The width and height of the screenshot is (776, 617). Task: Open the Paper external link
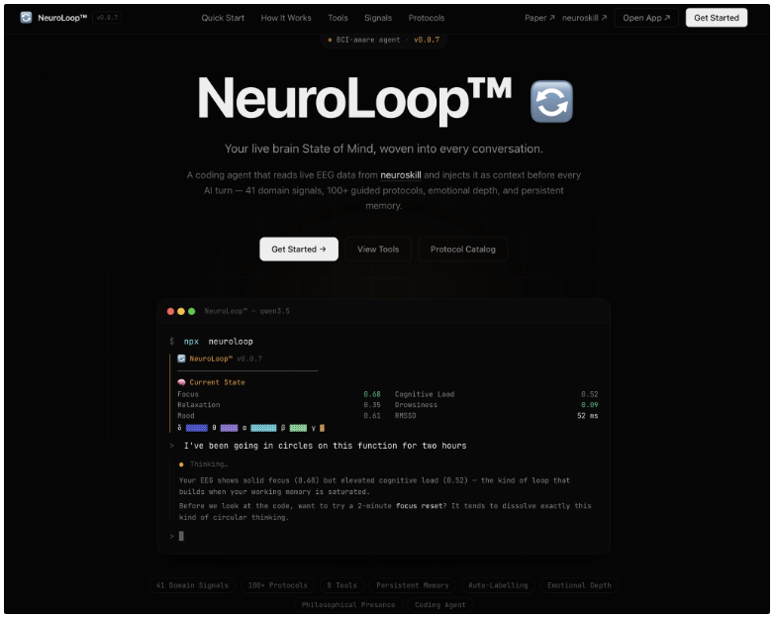pos(538,18)
